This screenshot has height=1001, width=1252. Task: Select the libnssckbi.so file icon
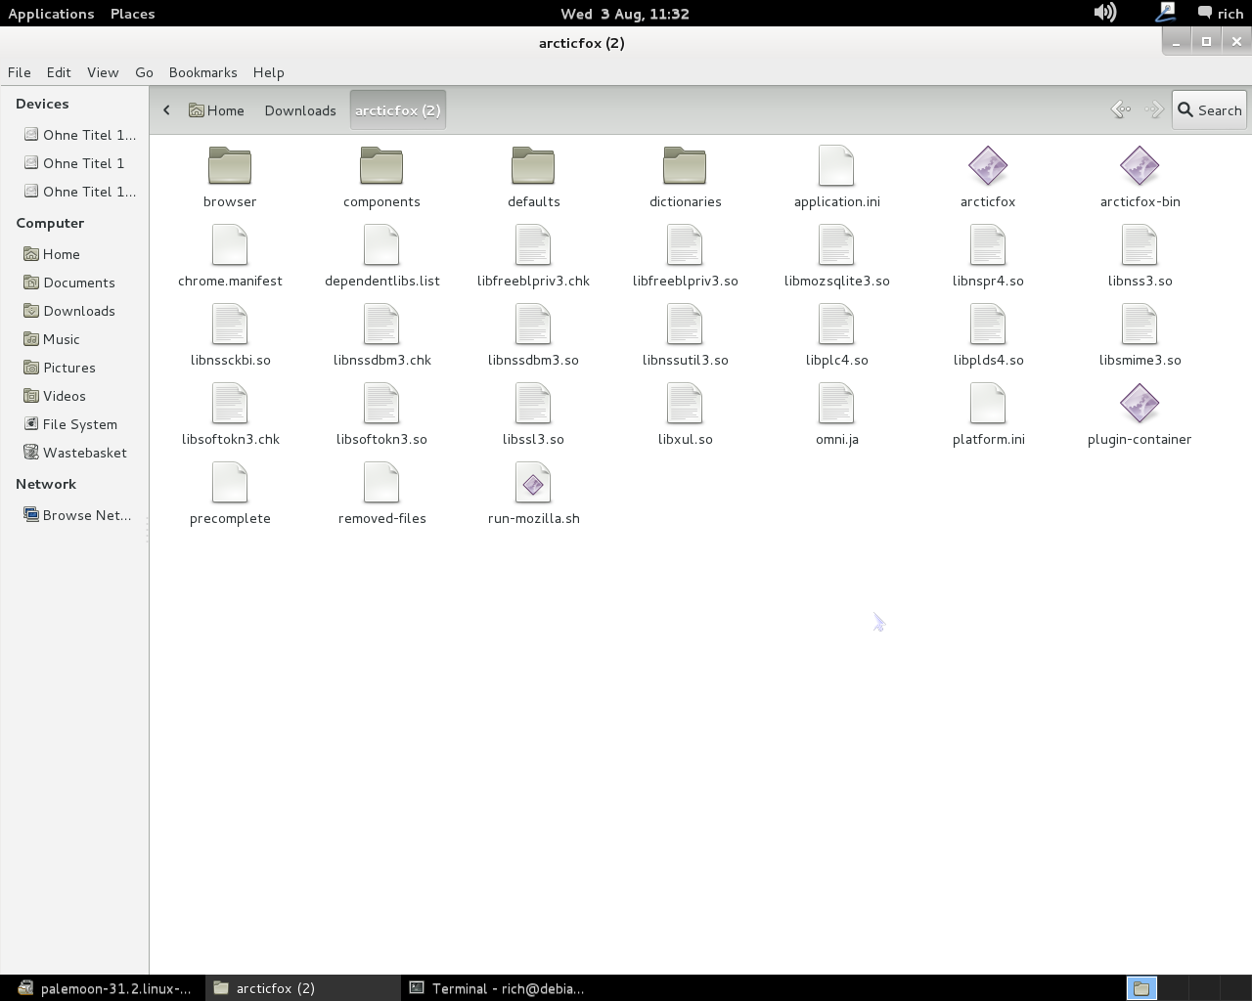230,325
